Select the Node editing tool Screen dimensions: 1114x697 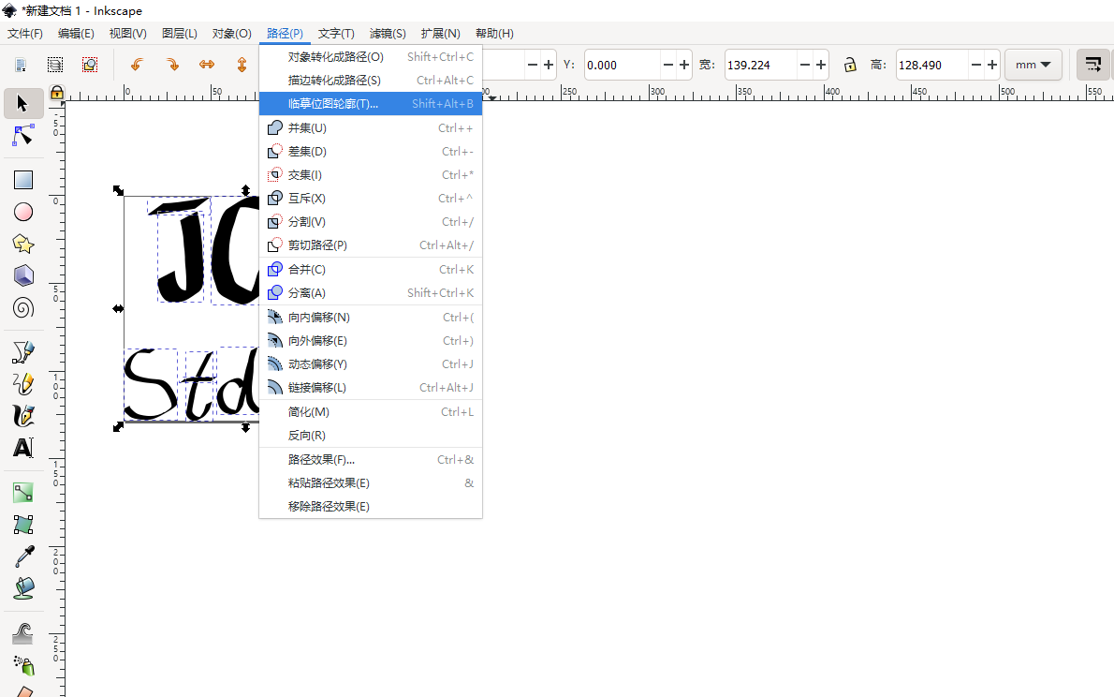click(x=22, y=135)
